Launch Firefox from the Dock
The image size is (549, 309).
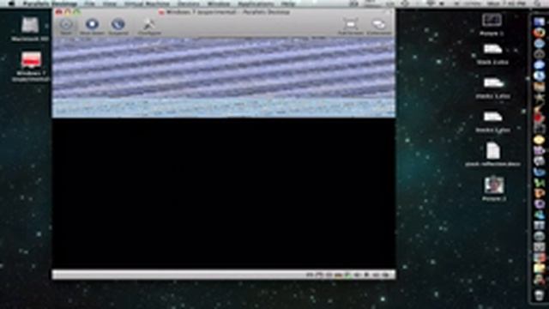point(540,33)
